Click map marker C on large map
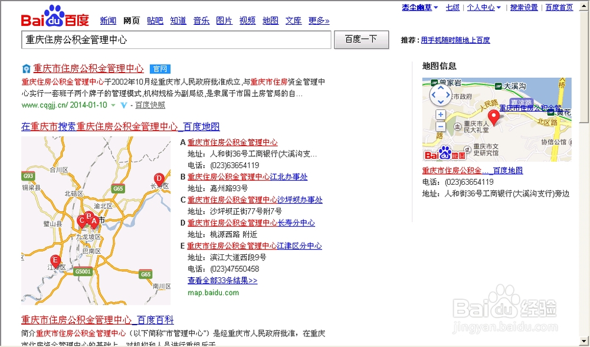590x347 pixels. (x=81, y=221)
